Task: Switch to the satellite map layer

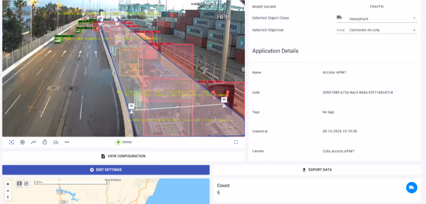Action: pyautogui.click(x=26, y=184)
